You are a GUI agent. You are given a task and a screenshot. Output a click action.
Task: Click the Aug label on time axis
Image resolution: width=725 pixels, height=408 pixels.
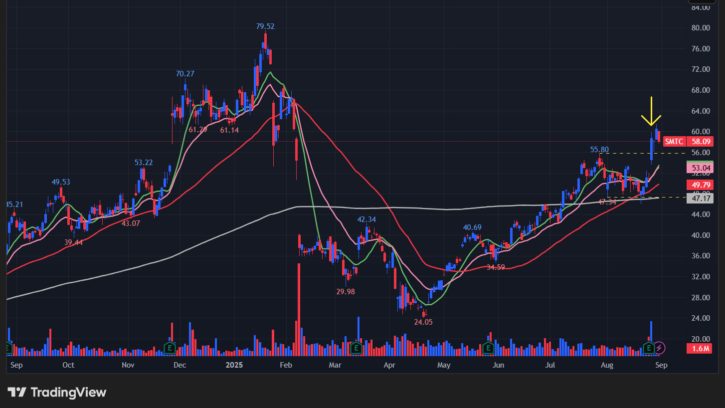(x=606, y=365)
